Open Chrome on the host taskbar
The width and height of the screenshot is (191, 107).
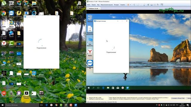(56, 105)
